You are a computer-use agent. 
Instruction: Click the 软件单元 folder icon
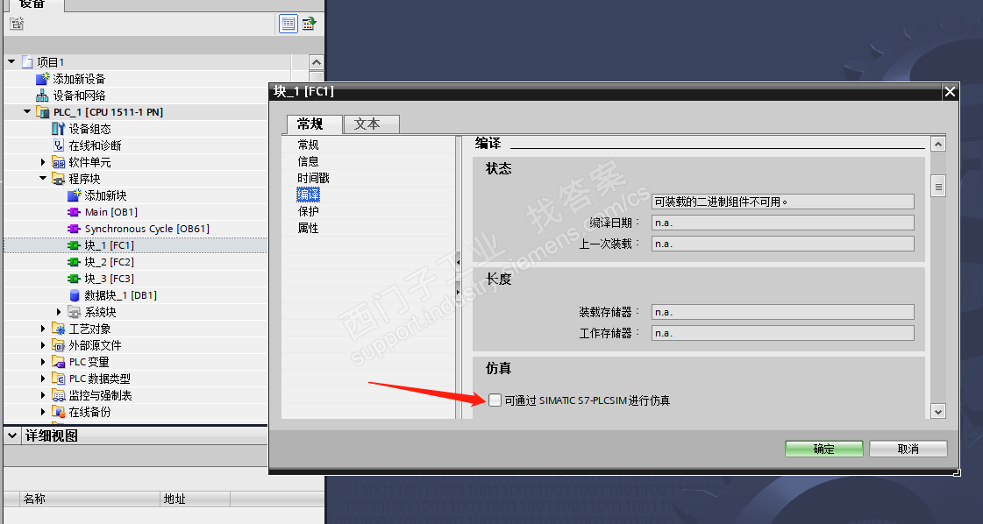[58, 162]
